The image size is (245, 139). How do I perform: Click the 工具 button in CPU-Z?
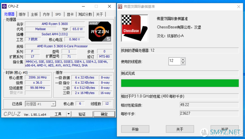[58, 114]
